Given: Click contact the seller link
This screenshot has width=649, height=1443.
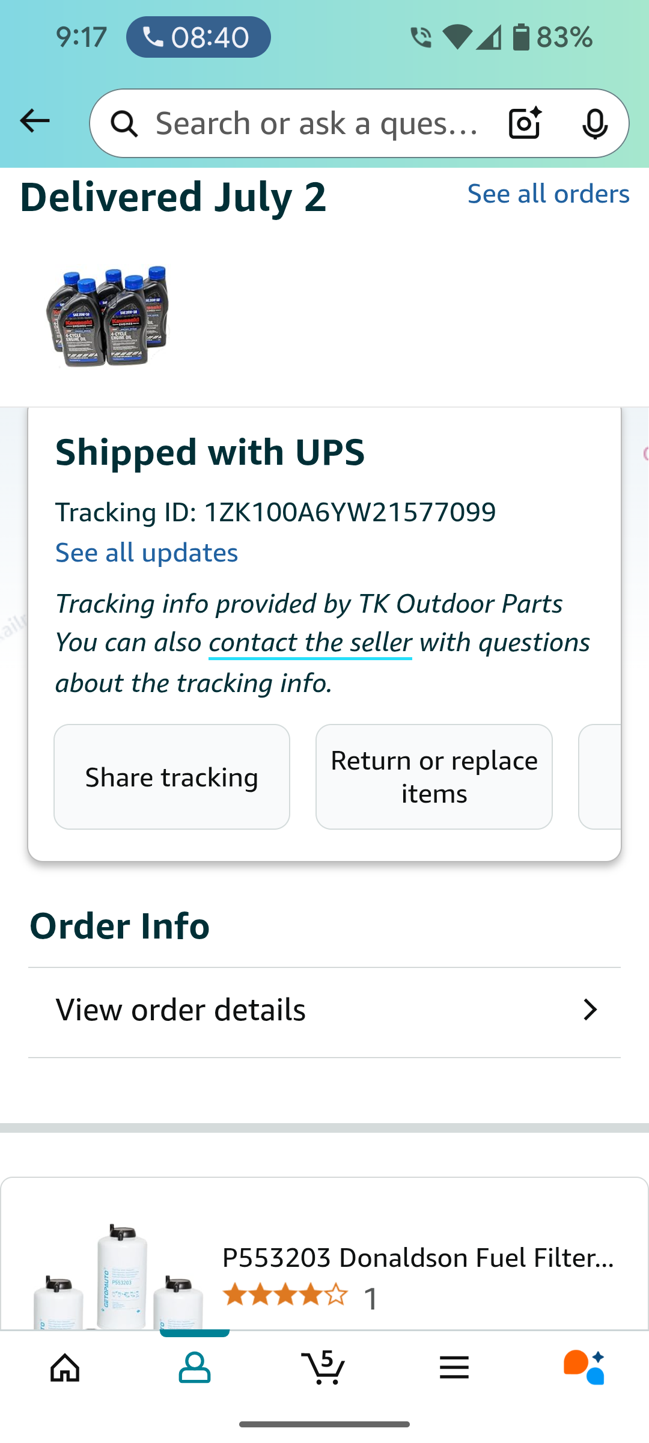Looking at the screenshot, I should click(x=310, y=643).
